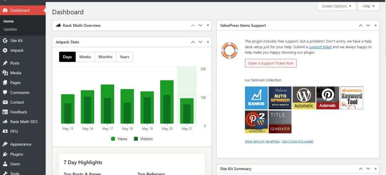The image size is (386, 175).
Task: Open the Title Generator plugin thumbnail
Action: pos(280,122)
